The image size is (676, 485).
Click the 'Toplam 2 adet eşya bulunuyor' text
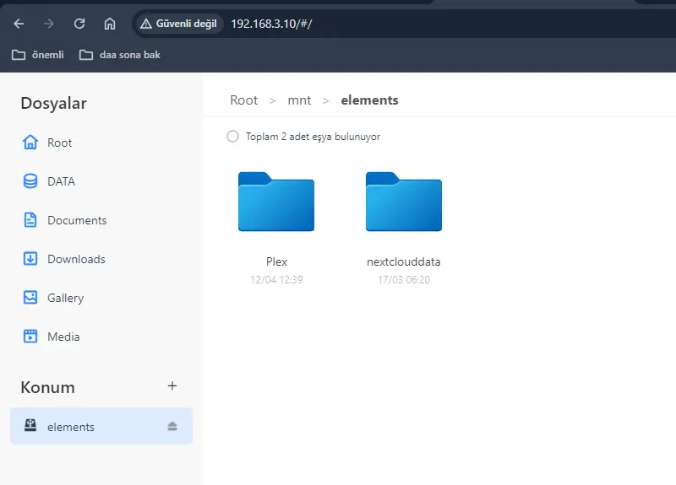pyautogui.click(x=313, y=137)
